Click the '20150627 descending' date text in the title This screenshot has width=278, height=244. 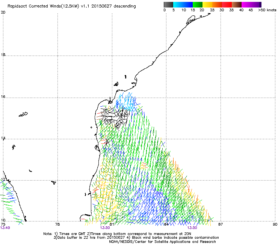tap(113, 6)
